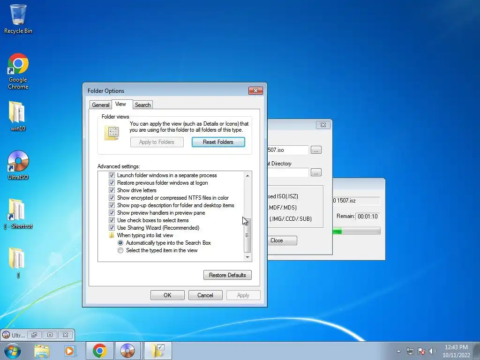Uncheck 'Show preview handlers in preview pane'
Screen dimensions: 480x360
tap(112, 213)
